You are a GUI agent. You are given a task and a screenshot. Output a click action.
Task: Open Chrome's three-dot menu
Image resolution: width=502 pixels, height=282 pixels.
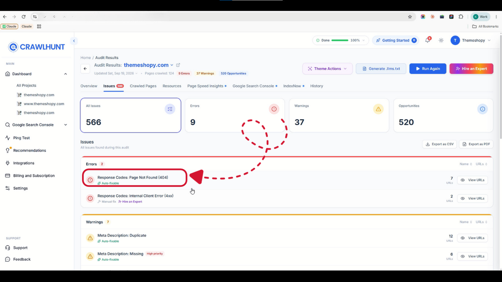[x=496, y=17]
